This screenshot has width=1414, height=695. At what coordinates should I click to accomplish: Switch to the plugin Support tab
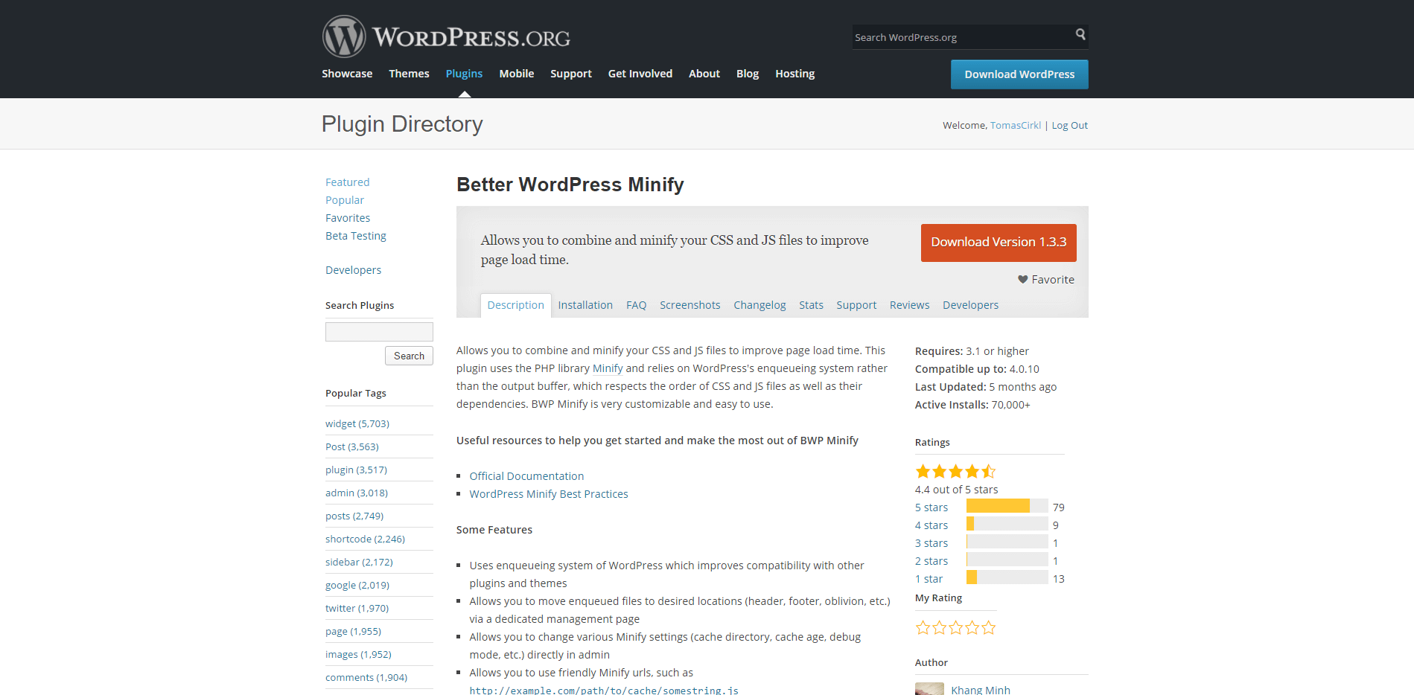pos(856,305)
